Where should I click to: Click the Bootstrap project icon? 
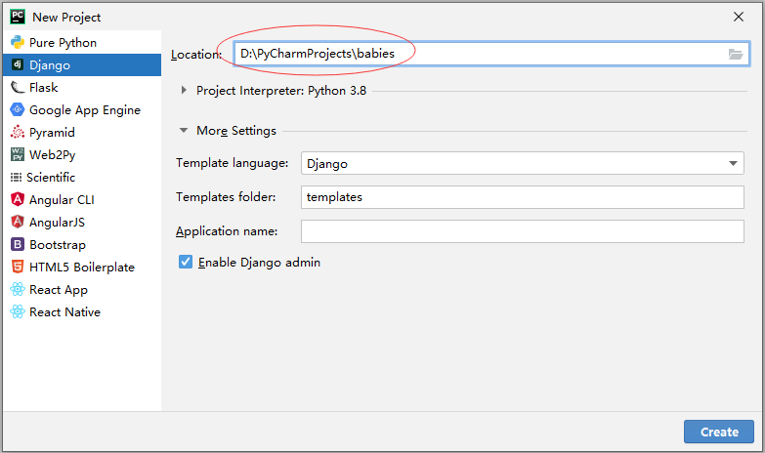[18, 245]
